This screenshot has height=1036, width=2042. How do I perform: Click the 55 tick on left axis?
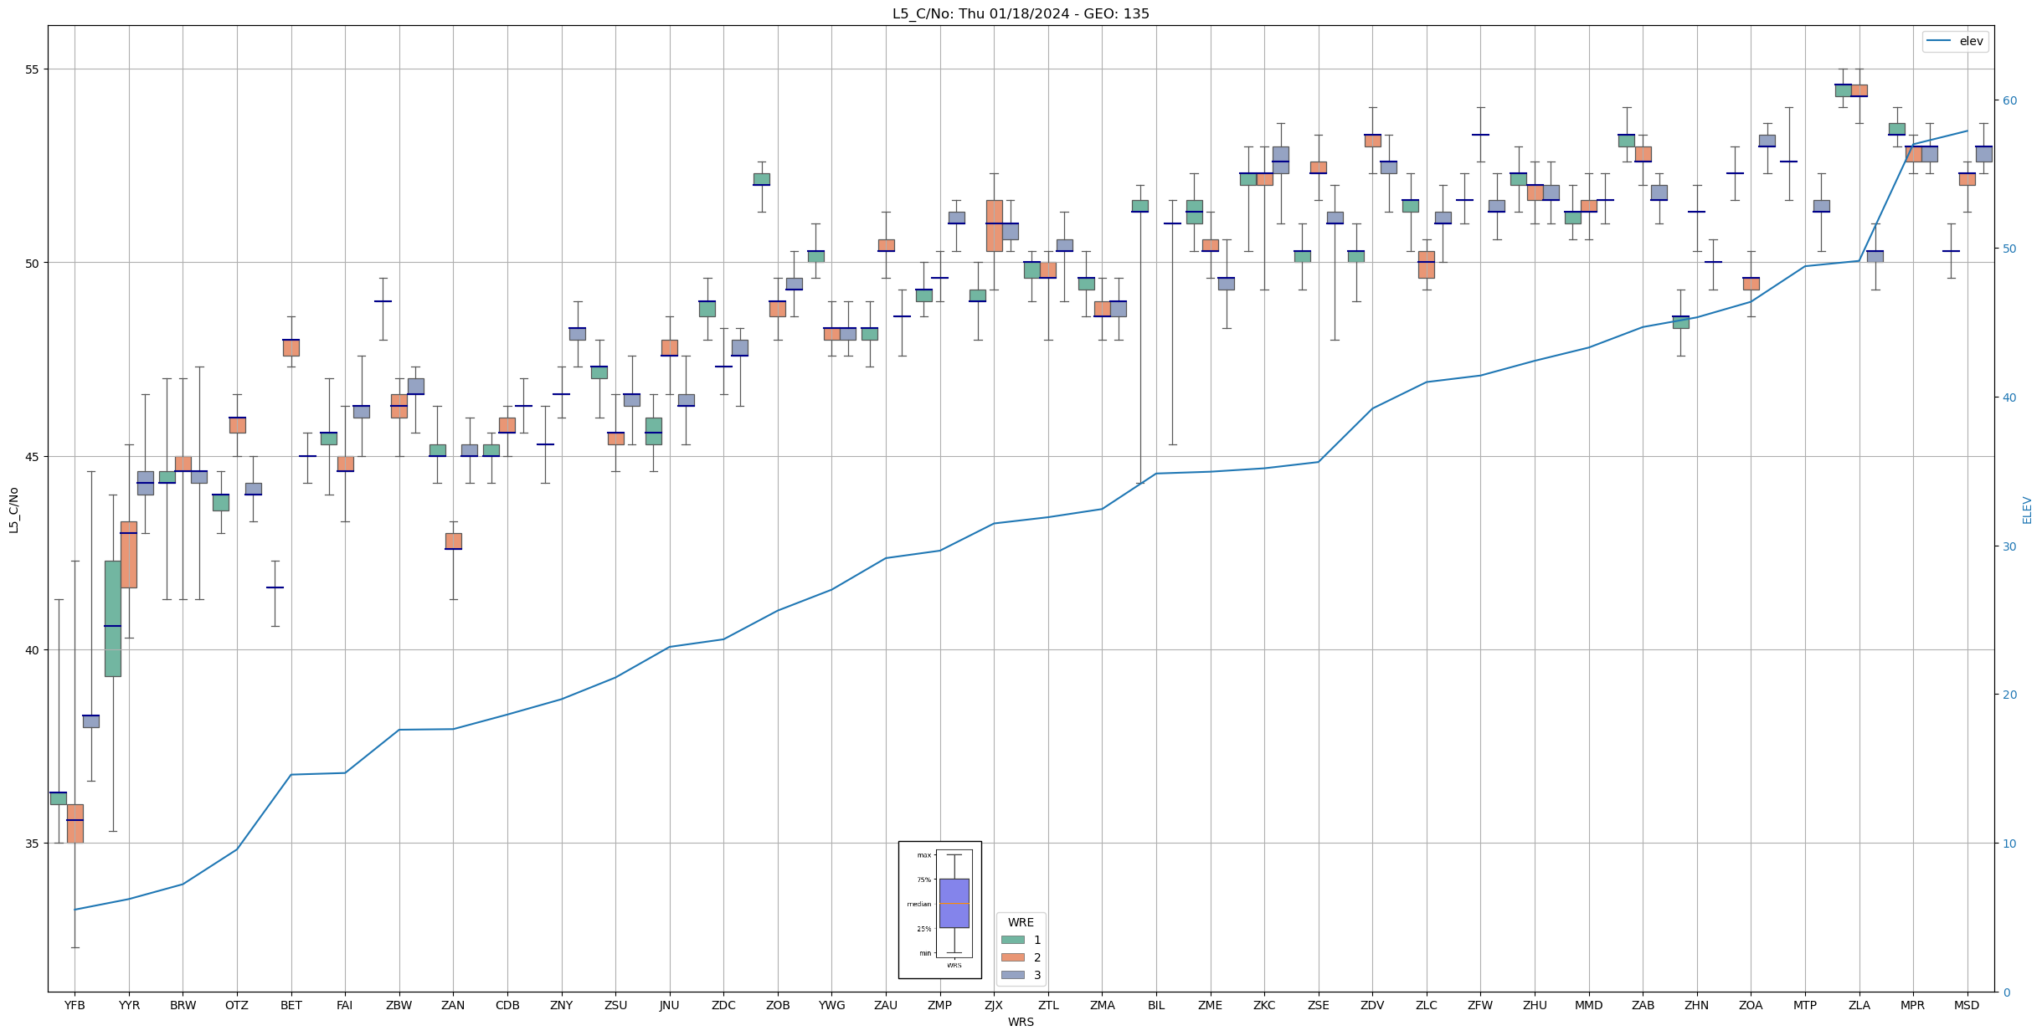[31, 69]
